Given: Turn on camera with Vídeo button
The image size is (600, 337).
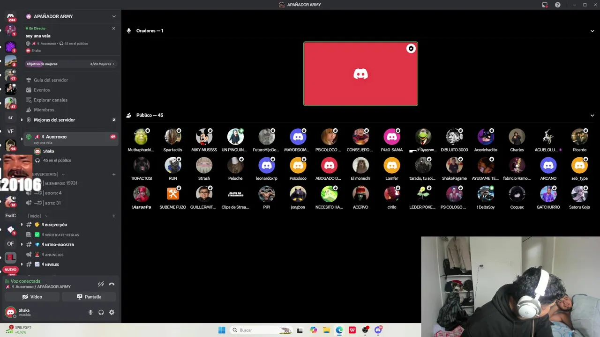Looking at the screenshot, I should [32, 297].
